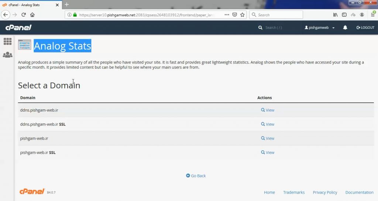Screen dimensions: 378x201
Task: Open the Documentation footer link
Action: coord(360,192)
